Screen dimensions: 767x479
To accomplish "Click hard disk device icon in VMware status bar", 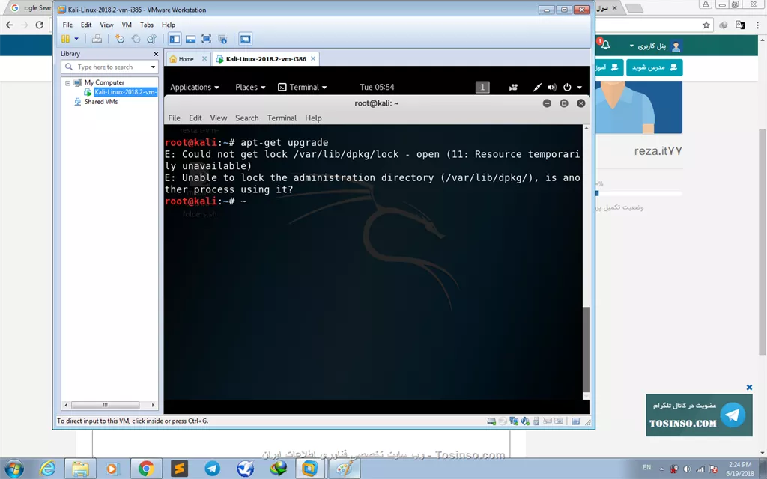I will click(x=491, y=421).
